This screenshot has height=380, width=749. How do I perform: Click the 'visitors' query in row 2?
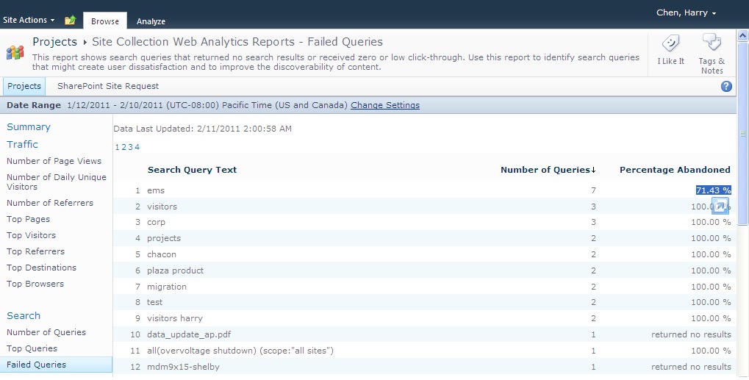(162, 207)
